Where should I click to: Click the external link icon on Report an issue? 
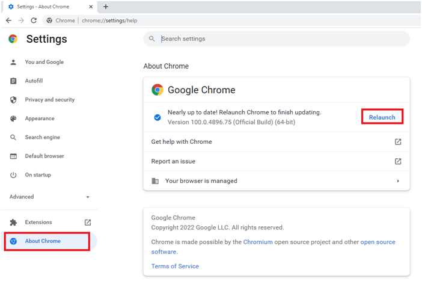pos(398,161)
